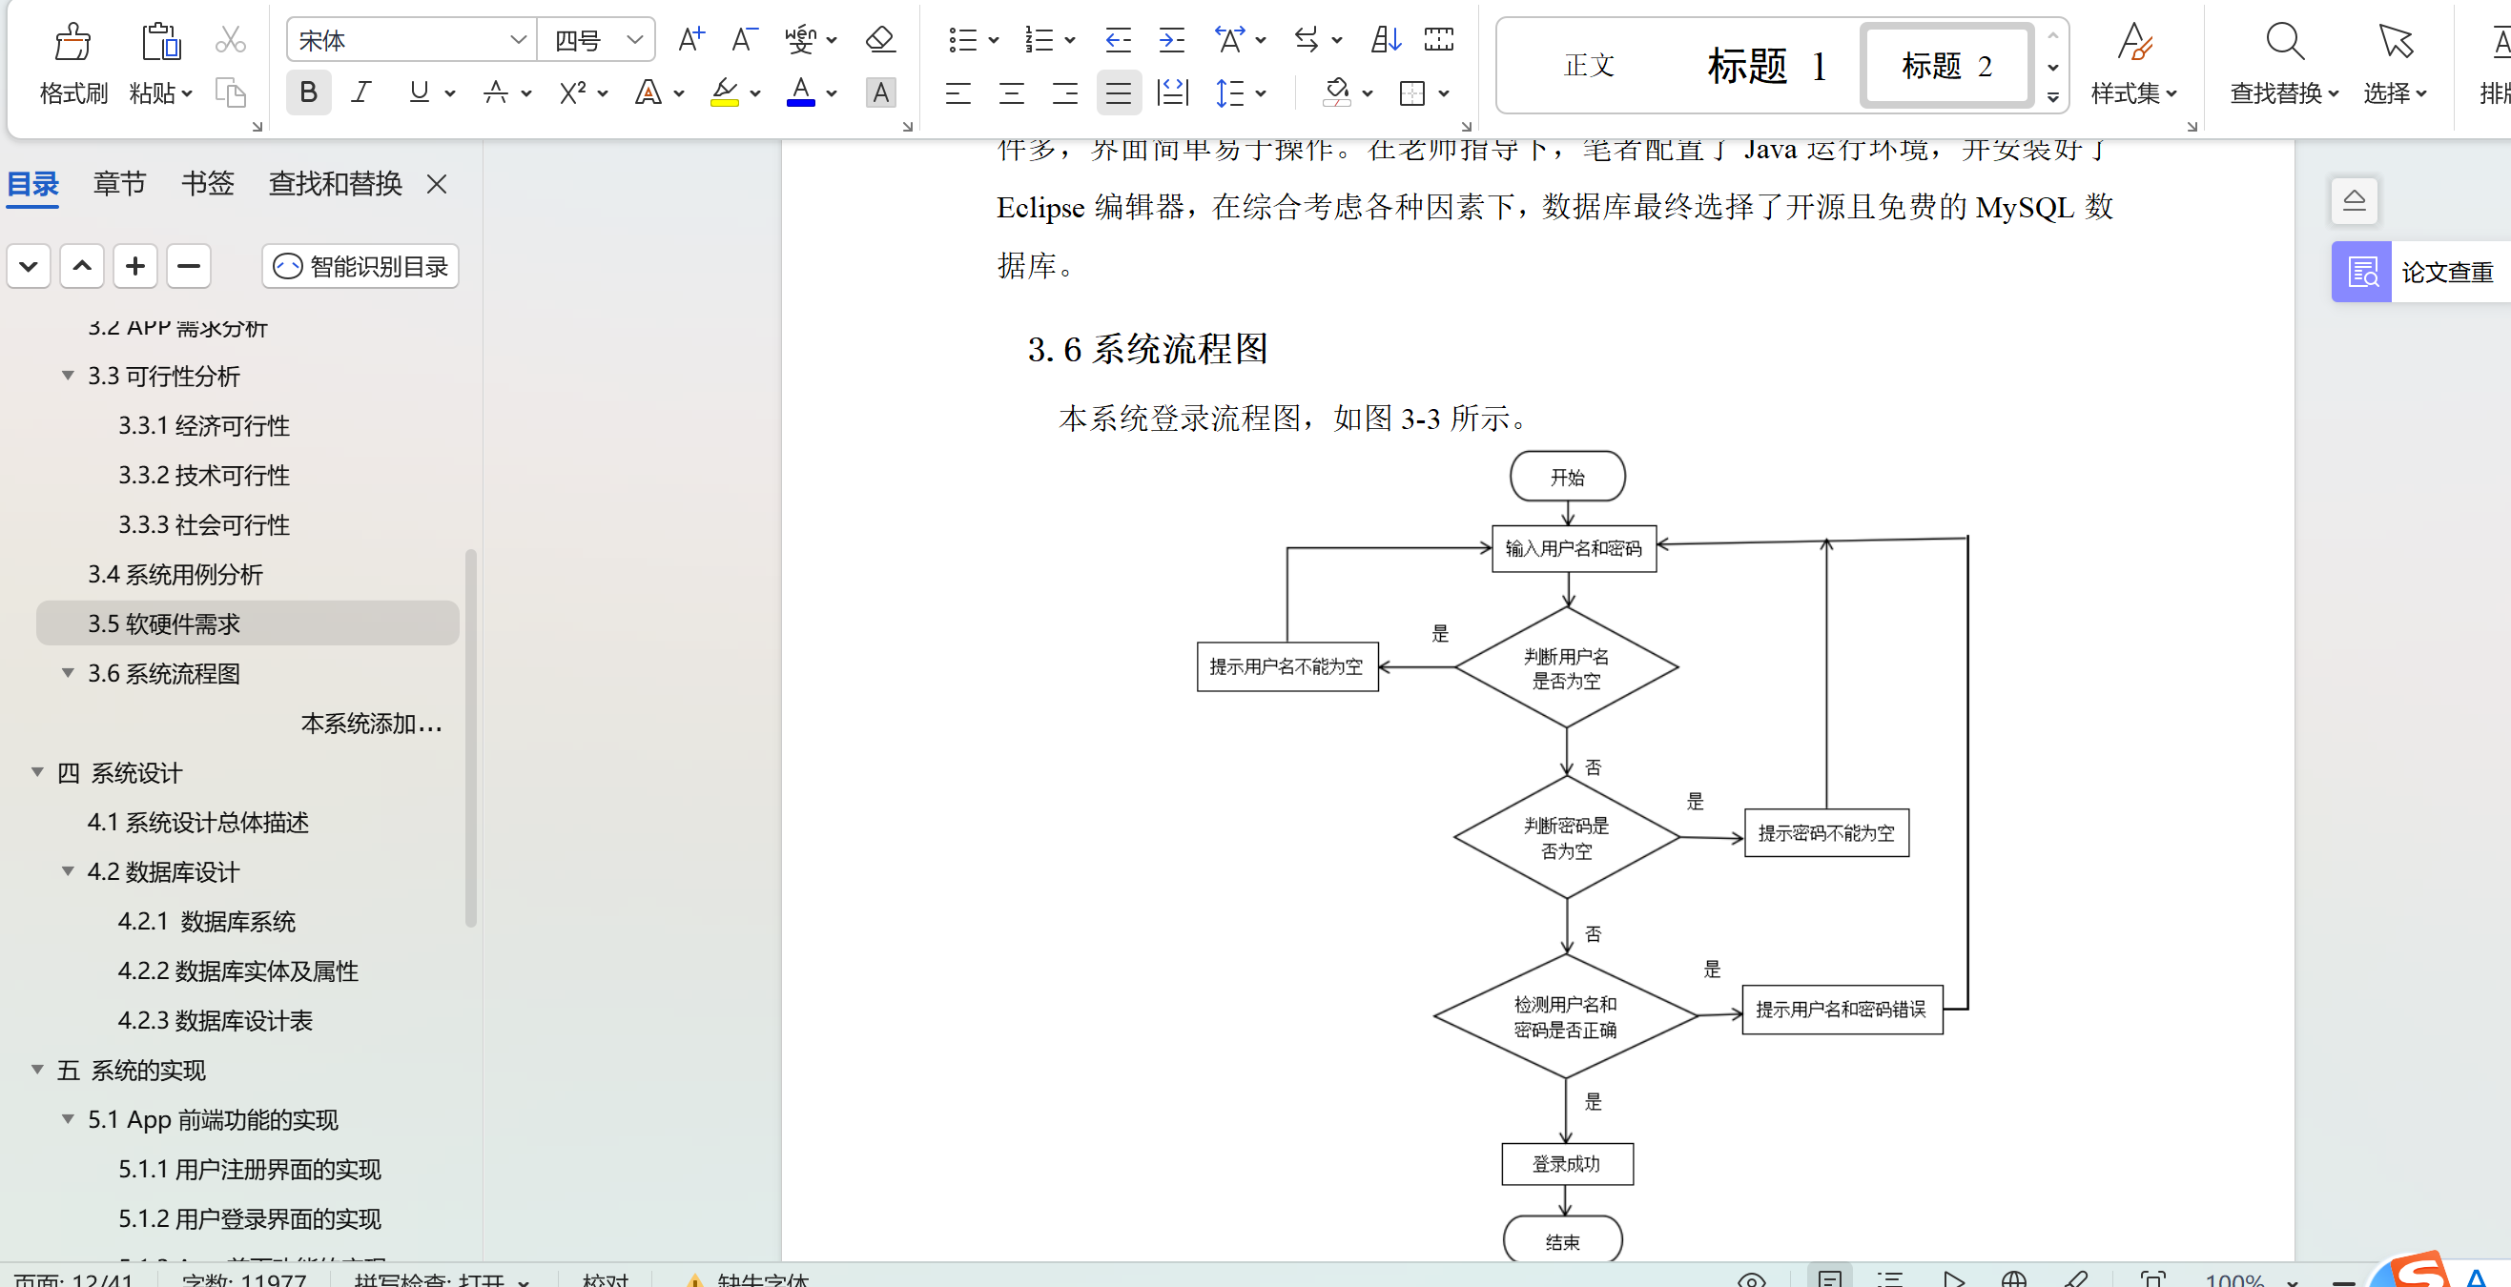Switch to the 书签 navigation tab

coord(207,183)
